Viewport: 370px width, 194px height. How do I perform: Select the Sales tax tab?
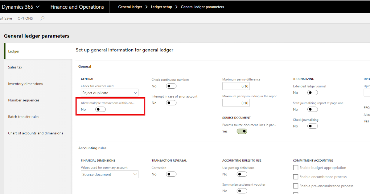(x=15, y=67)
